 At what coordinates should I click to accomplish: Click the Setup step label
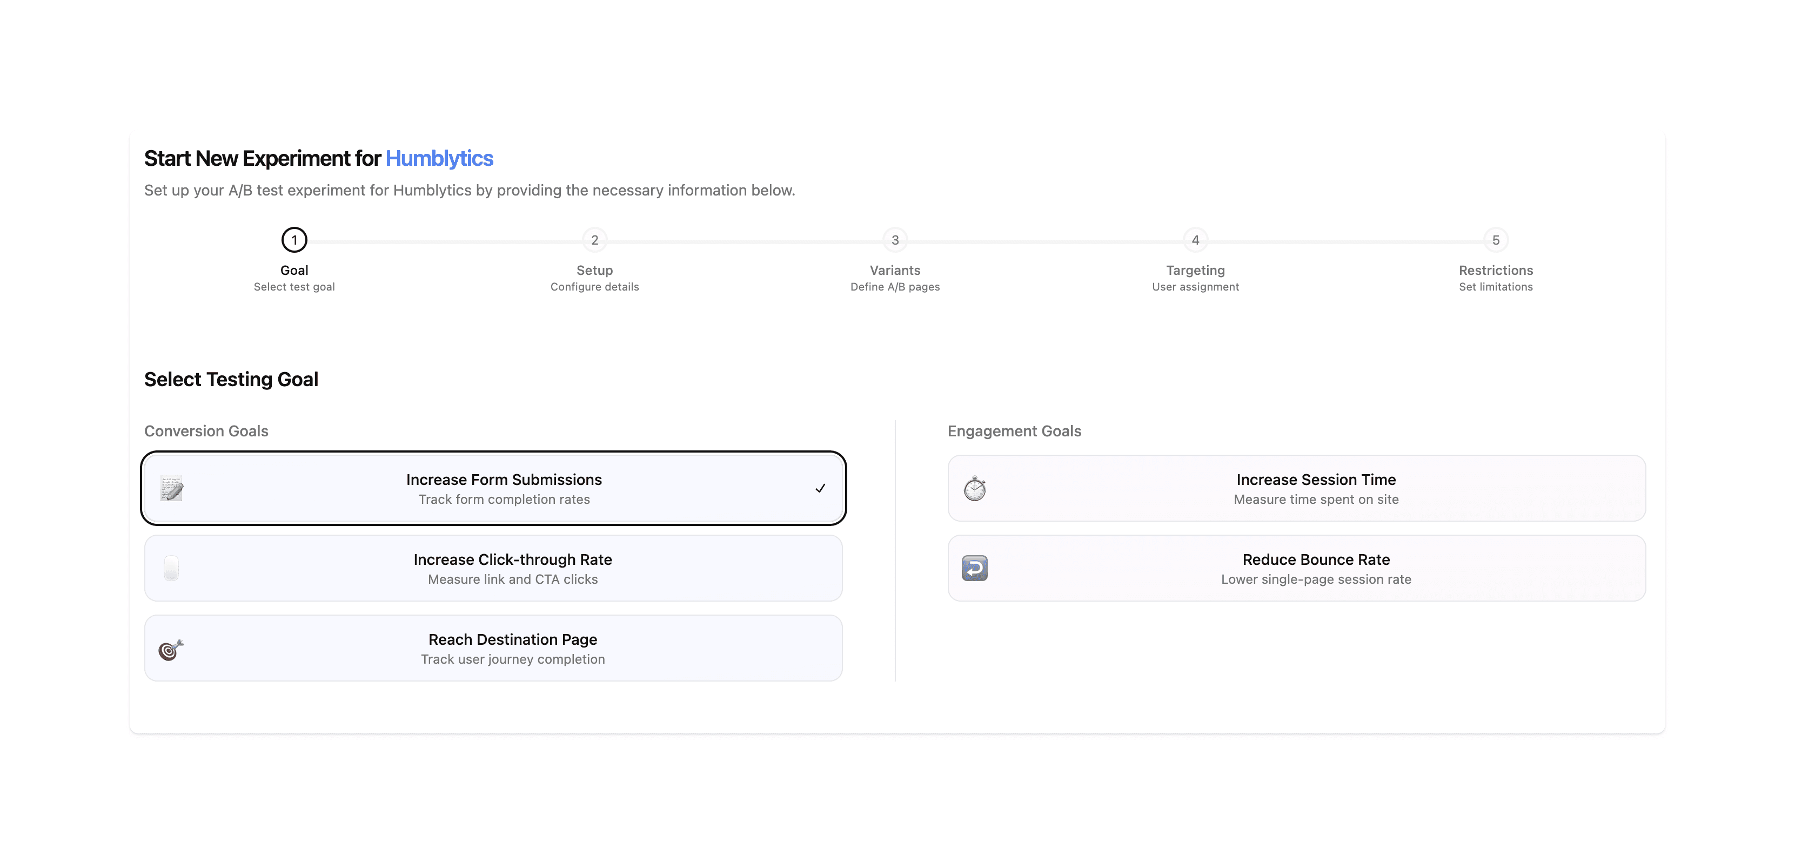(x=594, y=270)
